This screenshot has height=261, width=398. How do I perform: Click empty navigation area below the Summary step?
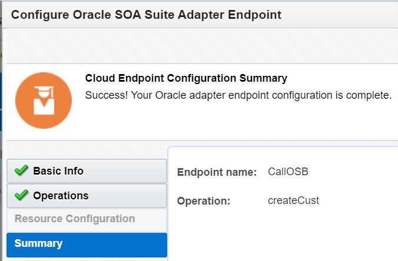[87, 259]
